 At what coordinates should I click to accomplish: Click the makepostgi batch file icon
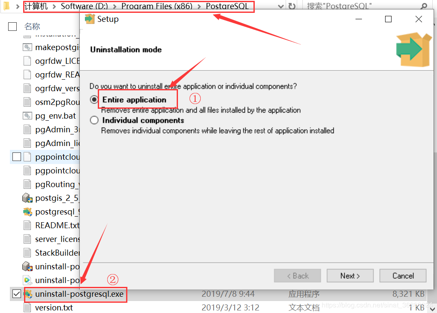click(x=27, y=47)
